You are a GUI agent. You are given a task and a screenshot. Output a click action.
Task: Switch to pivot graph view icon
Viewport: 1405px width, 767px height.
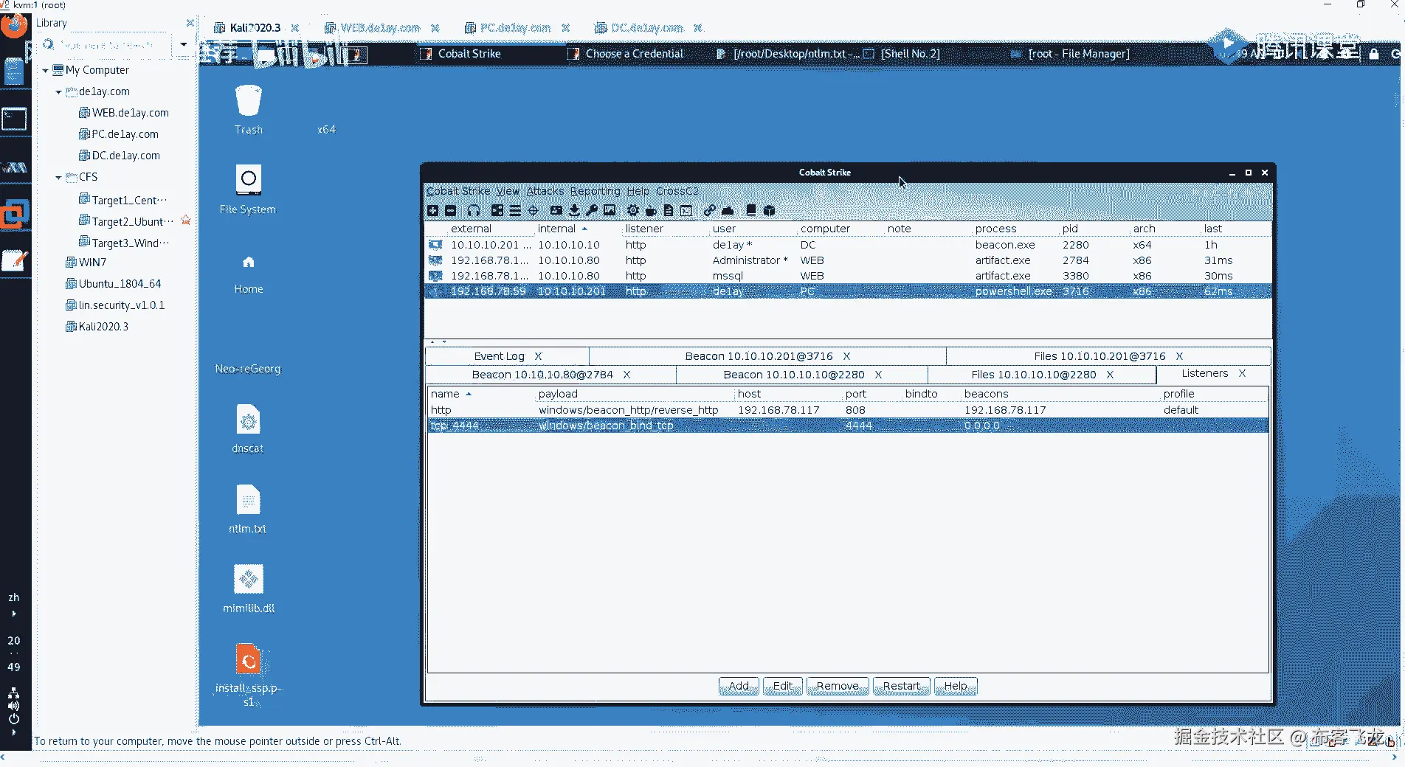click(497, 211)
